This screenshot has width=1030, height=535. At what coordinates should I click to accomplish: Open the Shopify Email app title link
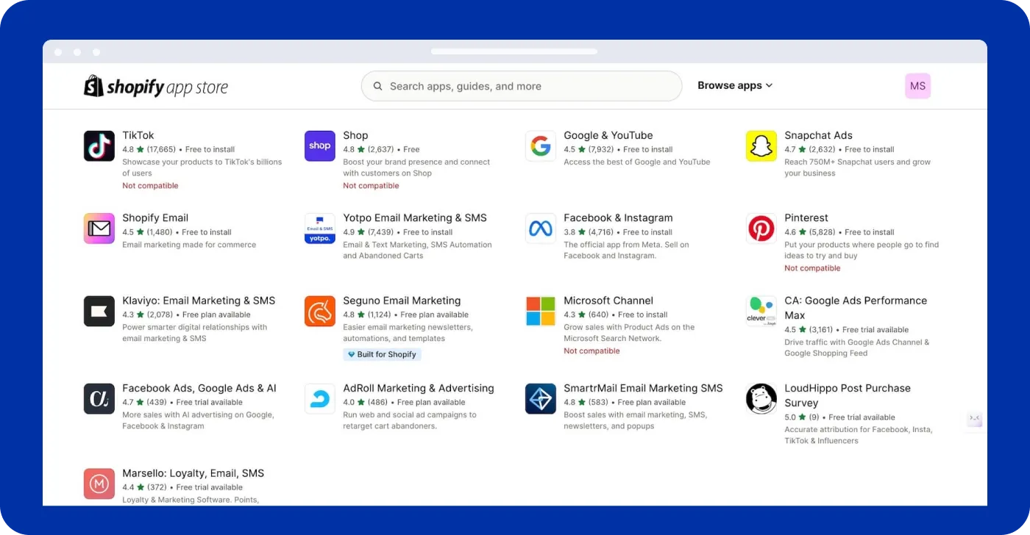pos(155,218)
